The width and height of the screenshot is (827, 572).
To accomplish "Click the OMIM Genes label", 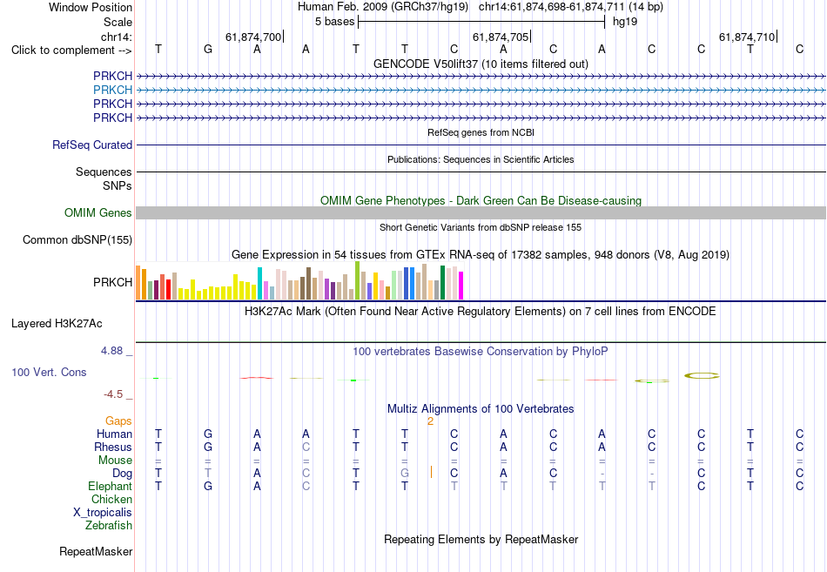I will (97, 212).
